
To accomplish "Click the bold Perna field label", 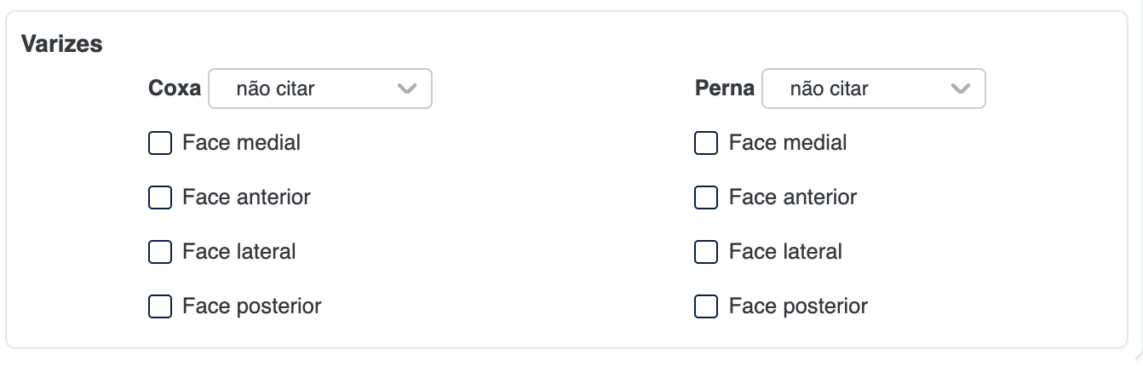I will (x=725, y=89).
